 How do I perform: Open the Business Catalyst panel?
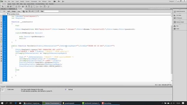coord(179,22)
